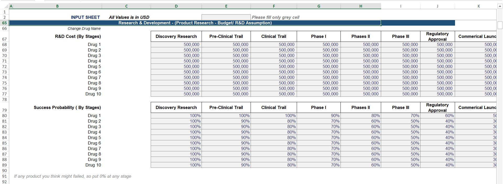Click 'Drug 10' label in Success Probability section

click(93, 165)
